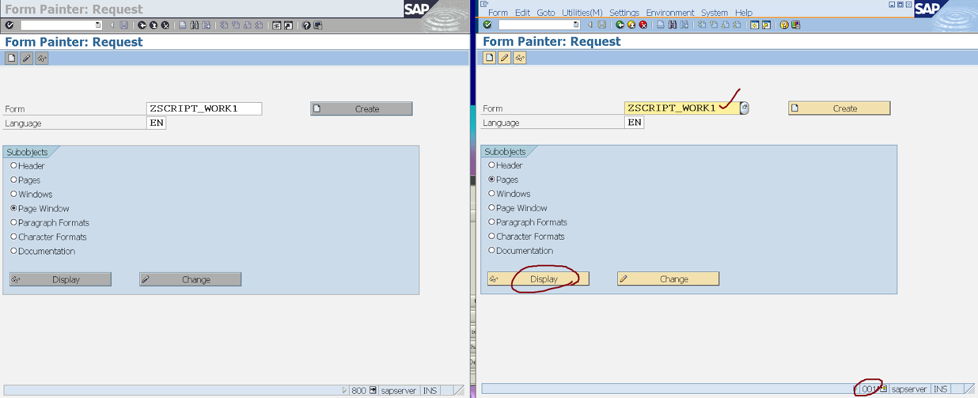
Task: Click Help icon in left window toolbar
Action: tap(306, 26)
